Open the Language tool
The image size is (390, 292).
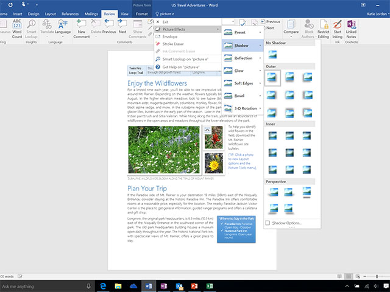(63, 28)
